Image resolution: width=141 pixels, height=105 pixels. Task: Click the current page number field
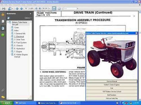[x=26, y=8]
